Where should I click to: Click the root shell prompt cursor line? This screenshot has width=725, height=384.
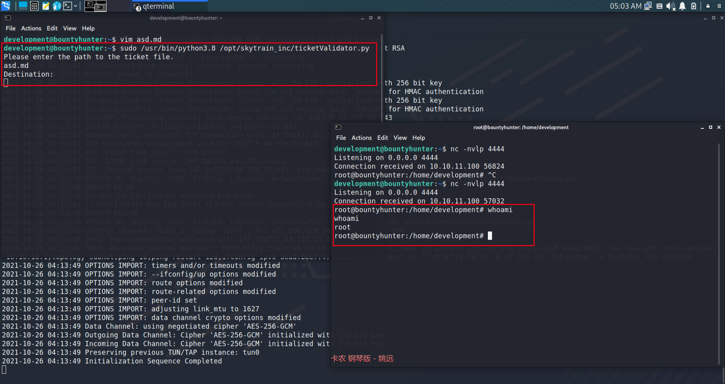[413, 236]
